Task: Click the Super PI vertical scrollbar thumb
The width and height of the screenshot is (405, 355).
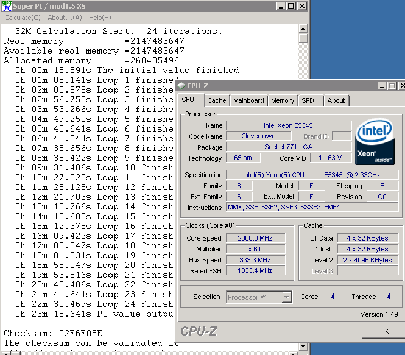Action: click(303, 38)
